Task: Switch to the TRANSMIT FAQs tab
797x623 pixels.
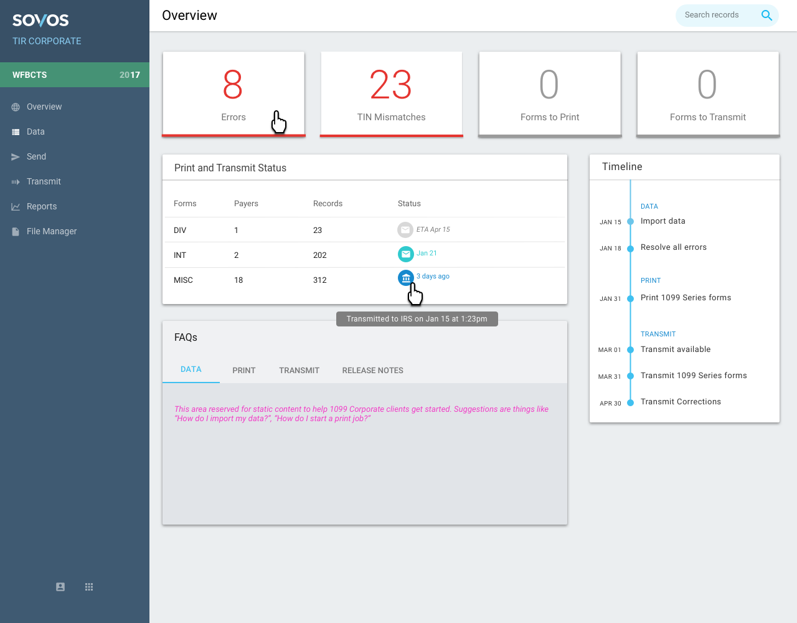Action: click(299, 370)
